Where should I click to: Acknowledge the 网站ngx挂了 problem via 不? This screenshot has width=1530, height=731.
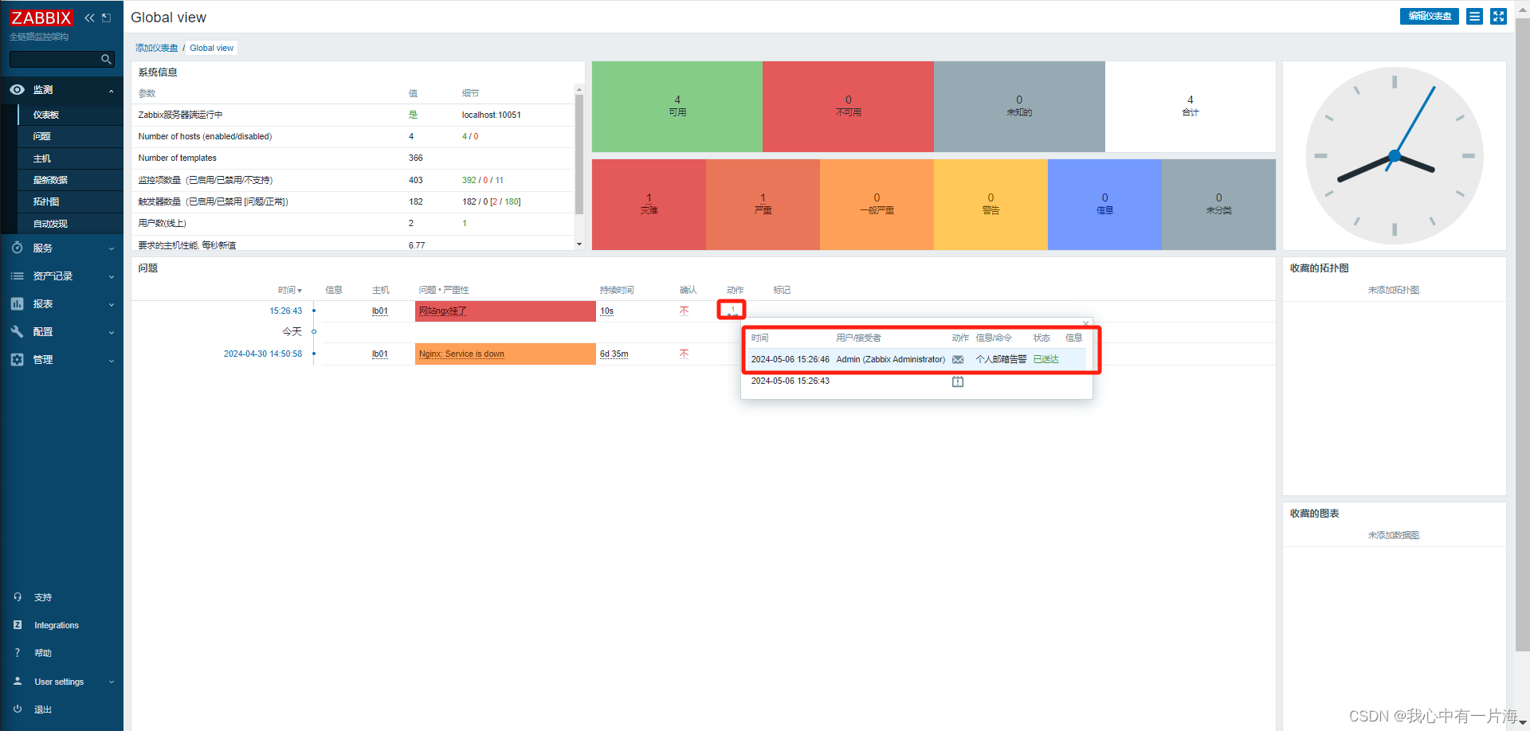(684, 311)
